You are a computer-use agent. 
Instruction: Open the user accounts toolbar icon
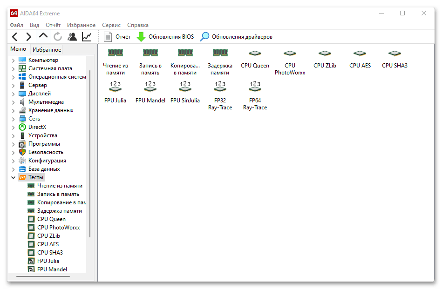[x=72, y=37]
